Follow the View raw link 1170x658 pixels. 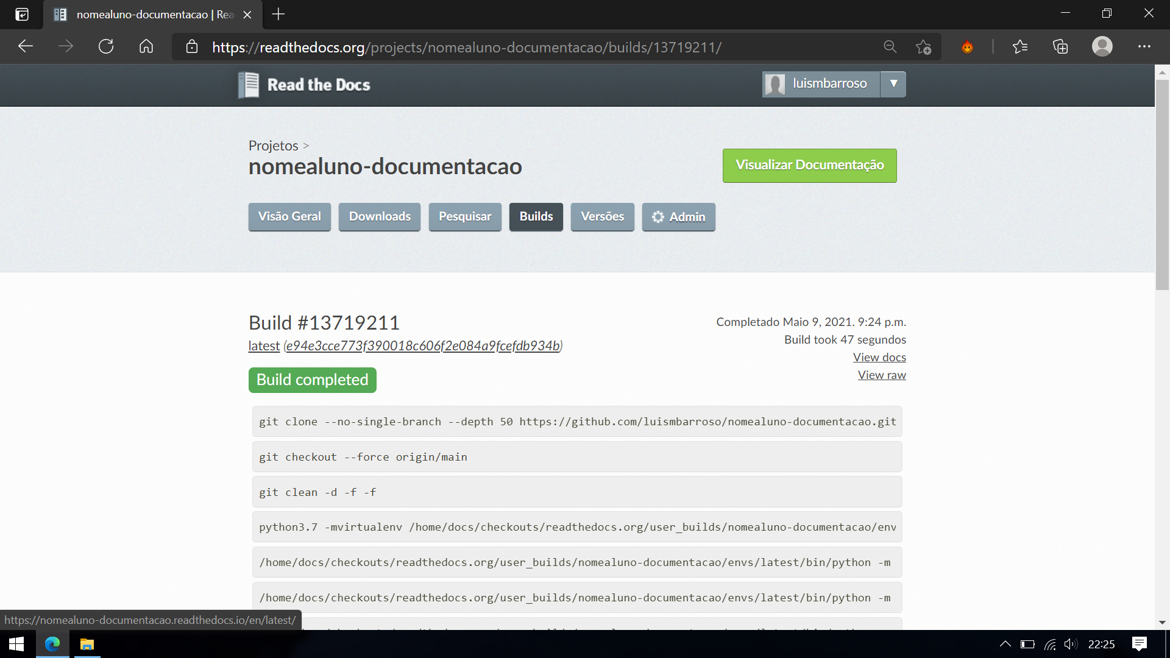click(x=882, y=375)
